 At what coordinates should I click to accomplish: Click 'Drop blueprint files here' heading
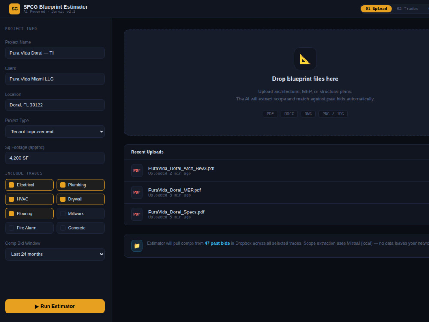tap(305, 79)
